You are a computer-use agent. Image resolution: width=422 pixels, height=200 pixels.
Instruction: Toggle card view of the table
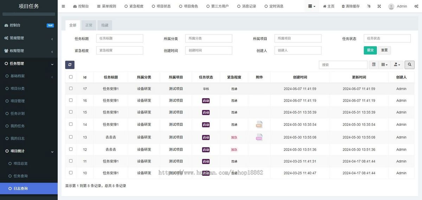coord(373,65)
